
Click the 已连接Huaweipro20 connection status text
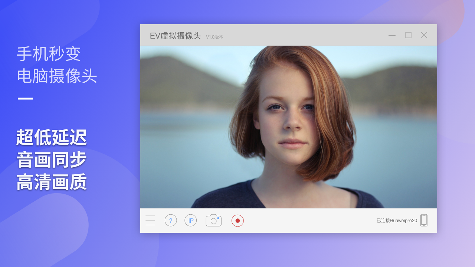(x=397, y=221)
